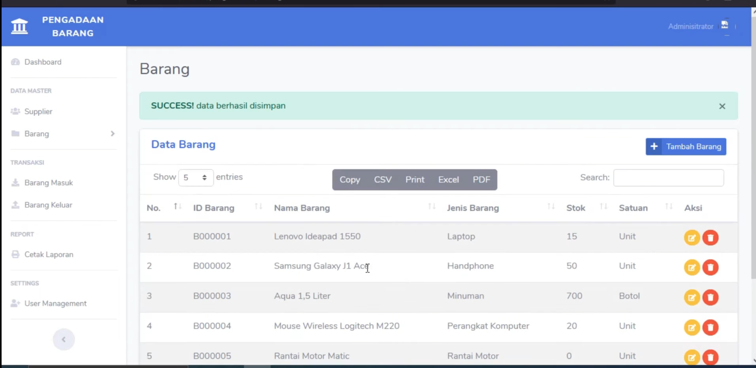
Task: Export the table to Excel
Action: (448, 180)
